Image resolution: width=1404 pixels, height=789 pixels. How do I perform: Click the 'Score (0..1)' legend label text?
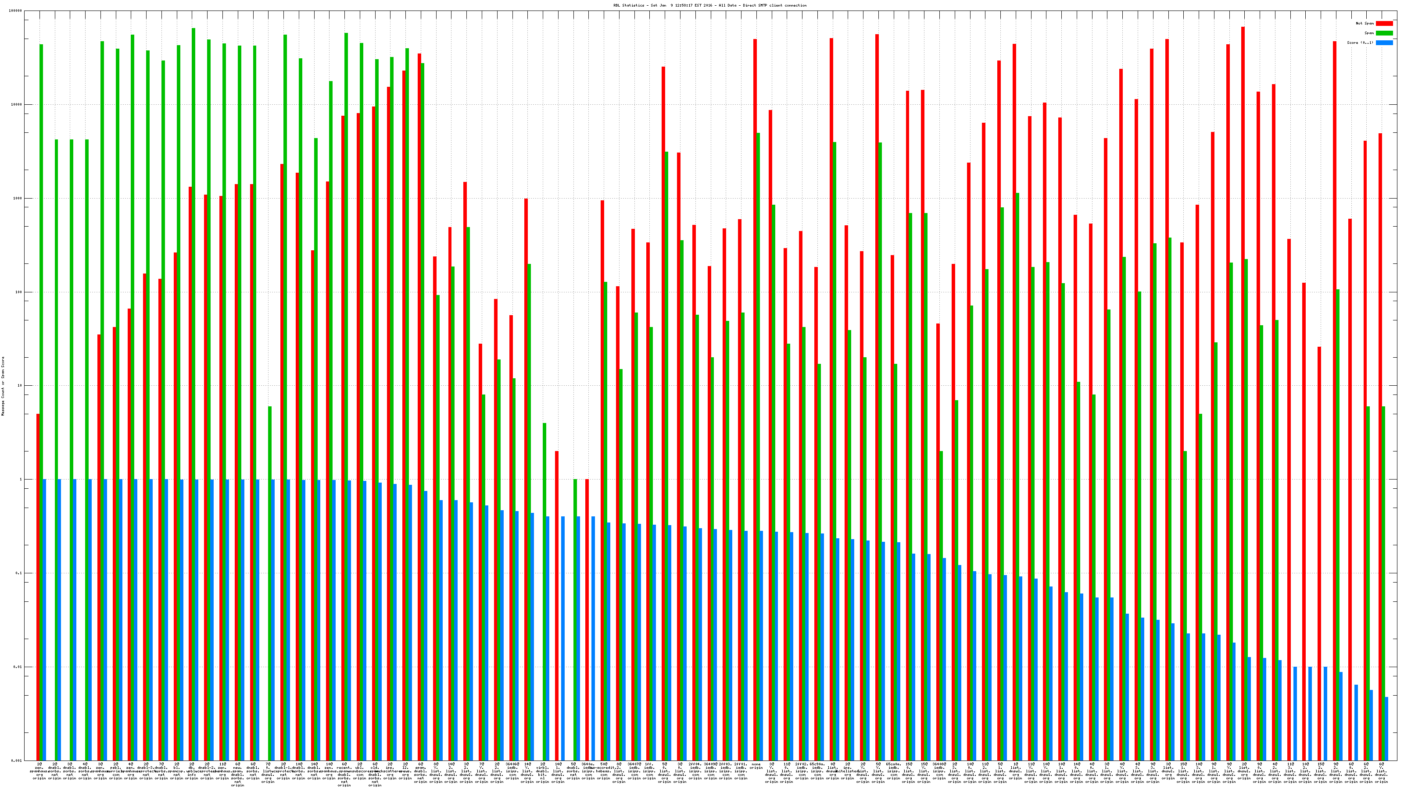[x=1360, y=43]
